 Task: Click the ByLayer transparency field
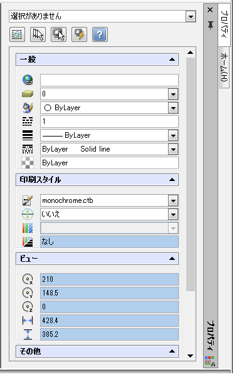pyautogui.click(x=109, y=163)
